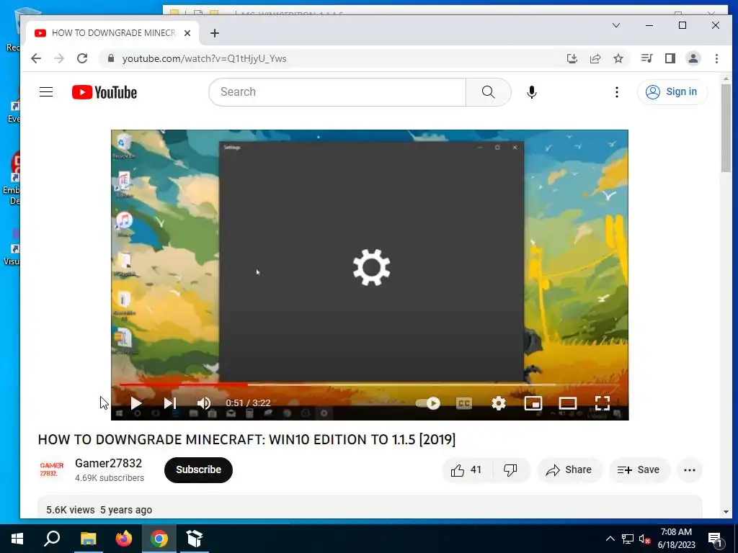Toggle closed captions CC button
The image size is (738, 553).
click(x=464, y=403)
